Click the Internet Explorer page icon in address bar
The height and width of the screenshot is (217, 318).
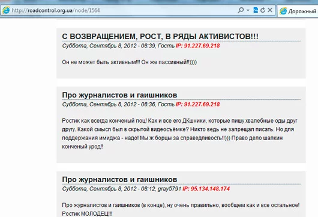click(6, 10)
